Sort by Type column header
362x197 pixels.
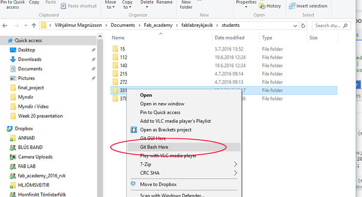[x=267, y=38]
